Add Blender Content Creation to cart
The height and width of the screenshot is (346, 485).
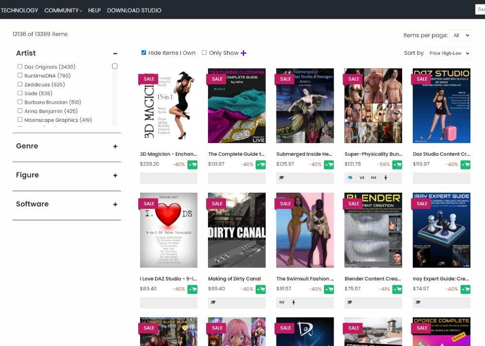pos(397,289)
